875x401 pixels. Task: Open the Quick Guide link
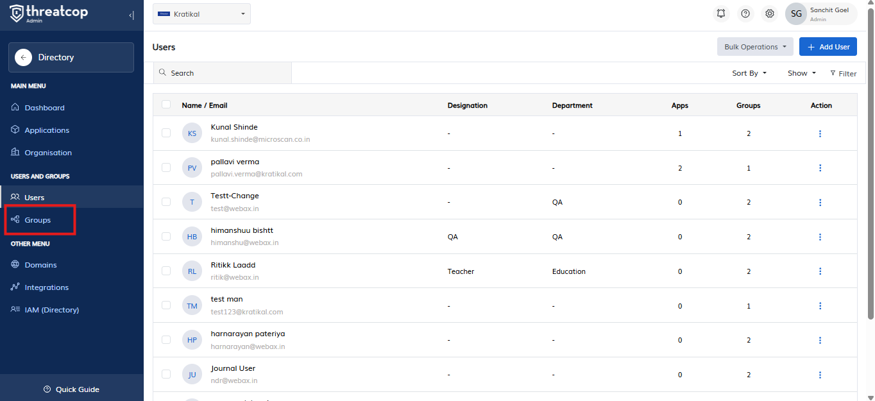click(x=71, y=389)
